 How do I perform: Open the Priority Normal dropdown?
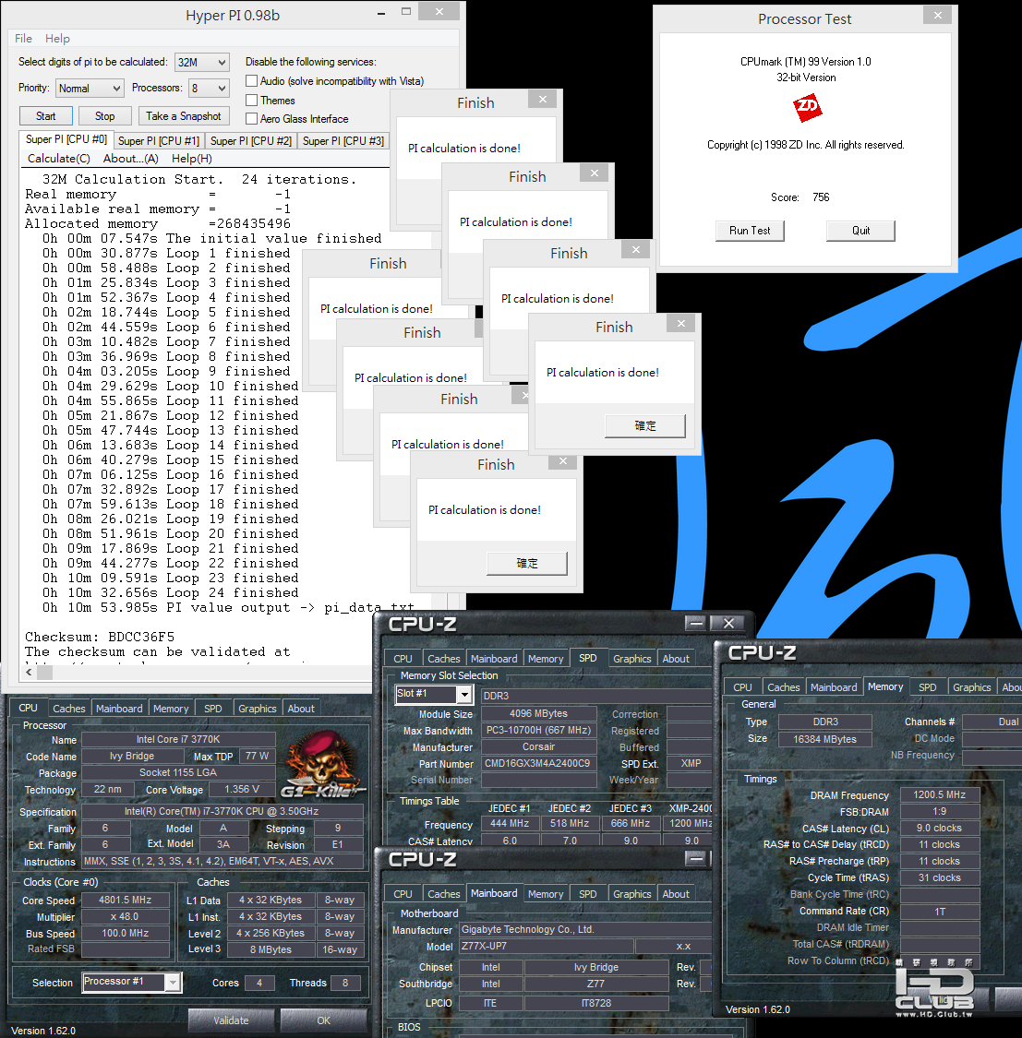(90, 88)
